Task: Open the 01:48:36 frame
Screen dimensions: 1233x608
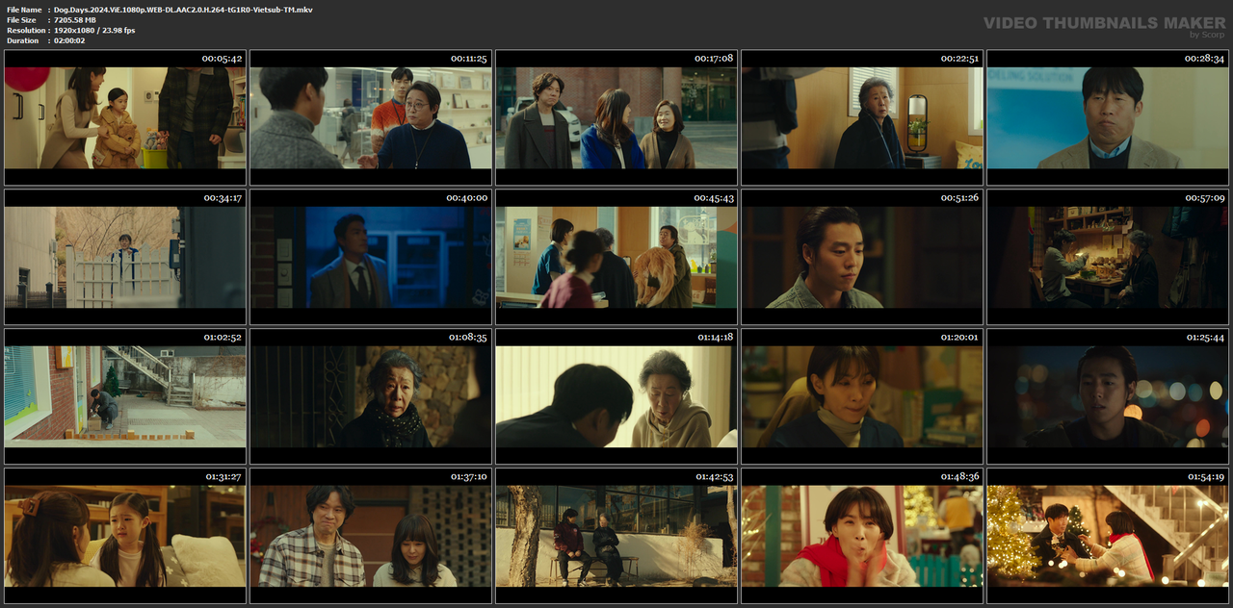Action: [x=862, y=536]
